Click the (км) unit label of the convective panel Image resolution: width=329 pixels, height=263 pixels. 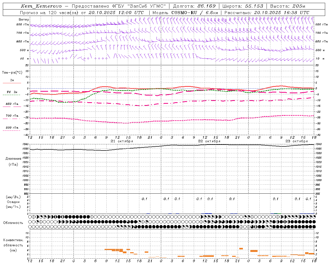tap(13, 250)
